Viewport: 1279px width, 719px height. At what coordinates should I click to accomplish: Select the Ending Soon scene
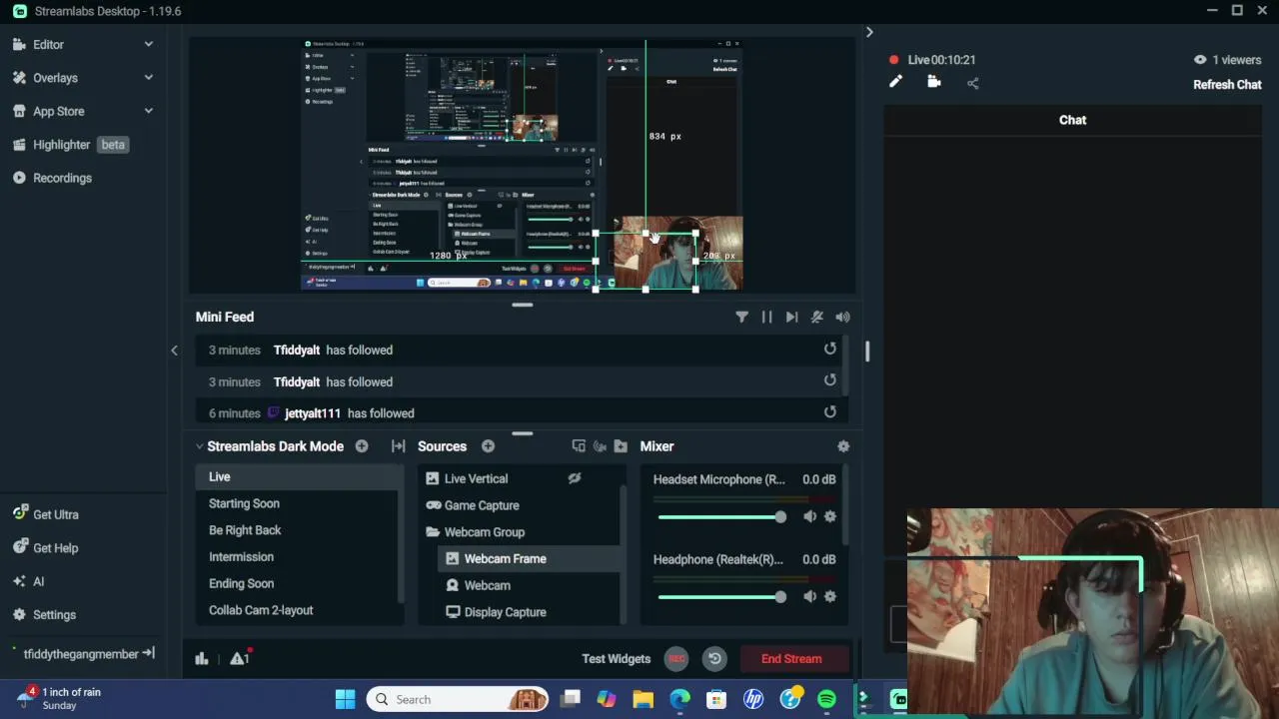[297, 583]
